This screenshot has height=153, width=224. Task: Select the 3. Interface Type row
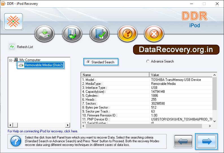[x=147, y=88]
